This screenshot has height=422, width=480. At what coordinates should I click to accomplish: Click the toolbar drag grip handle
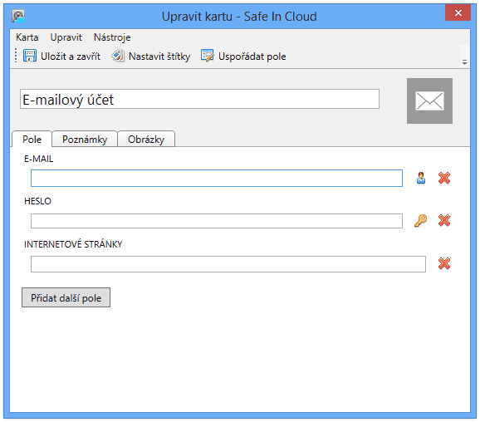pos(16,56)
